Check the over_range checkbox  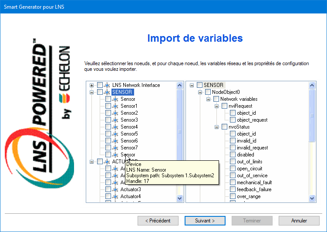[233, 196]
